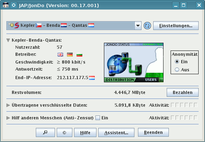Image resolution: width=205 pixels, height=142 pixels.
Task: Expand Hilf anderen Menschen section
Action: click(8, 118)
